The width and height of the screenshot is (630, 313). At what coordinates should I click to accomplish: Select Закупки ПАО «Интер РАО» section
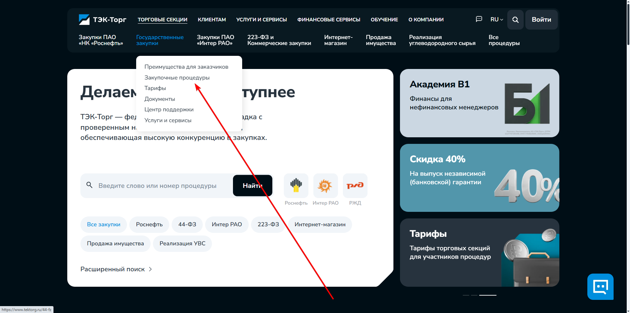pos(215,40)
